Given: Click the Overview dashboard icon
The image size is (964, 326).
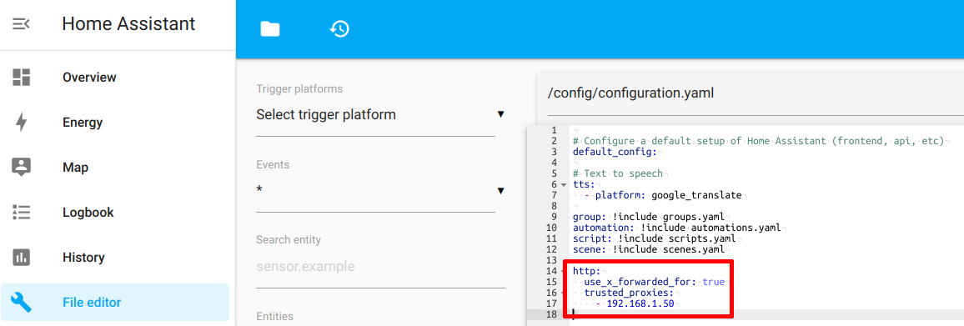Looking at the screenshot, I should tap(22, 78).
